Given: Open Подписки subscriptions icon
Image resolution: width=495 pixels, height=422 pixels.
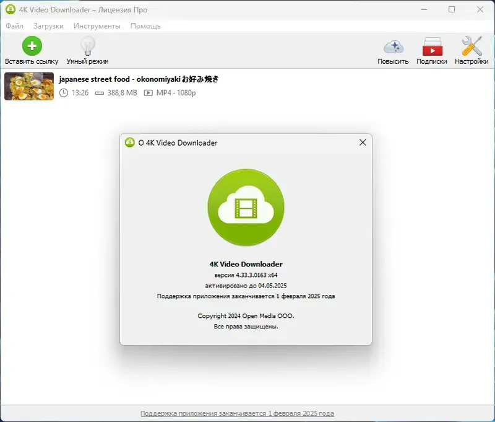Looking at the screenshot, I should pos(433,45).
